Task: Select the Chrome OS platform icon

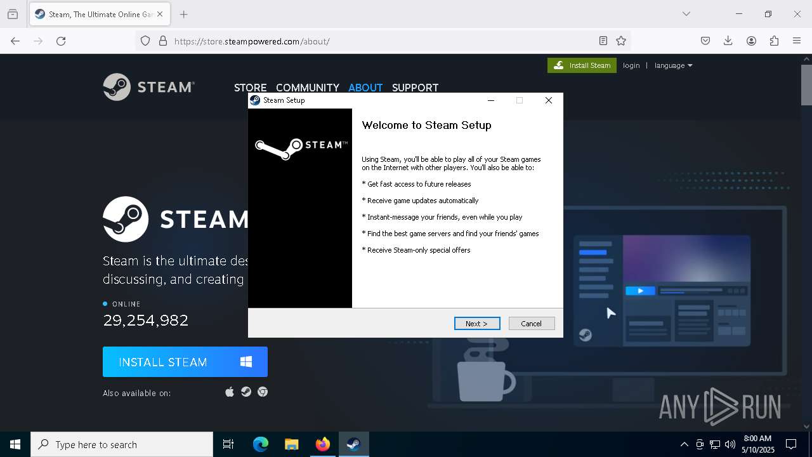Action: point(263,392)
